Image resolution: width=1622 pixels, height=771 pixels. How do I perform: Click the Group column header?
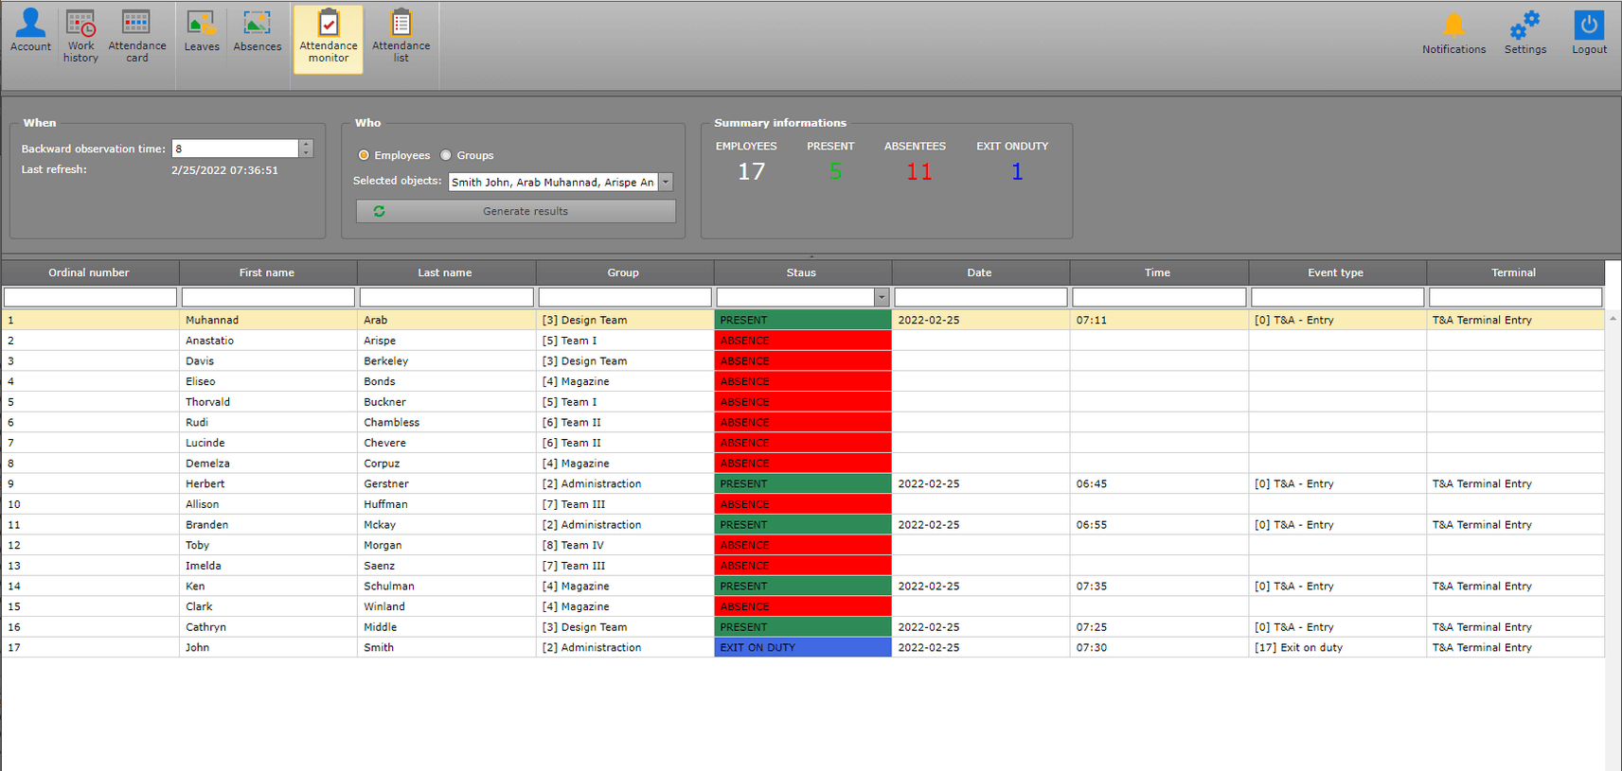click(623, 272)
